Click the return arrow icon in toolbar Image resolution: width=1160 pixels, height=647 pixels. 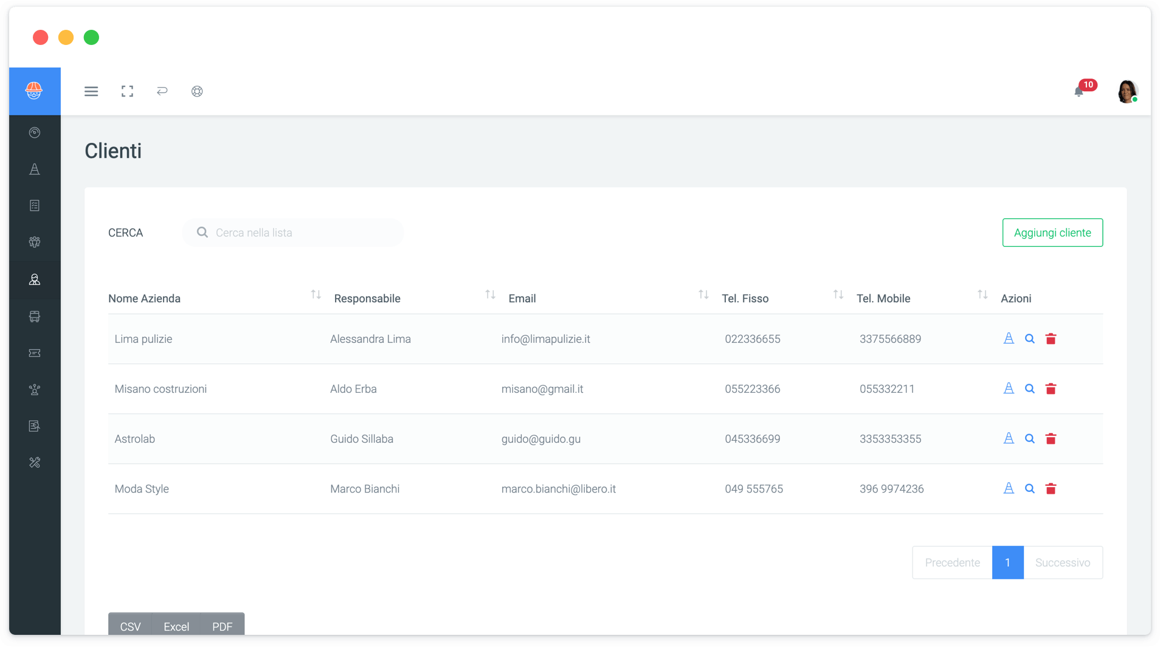pos(162,91)
